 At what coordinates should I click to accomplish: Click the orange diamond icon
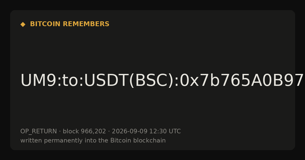[x=23, y=24]
